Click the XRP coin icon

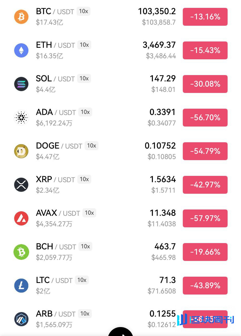21,185
